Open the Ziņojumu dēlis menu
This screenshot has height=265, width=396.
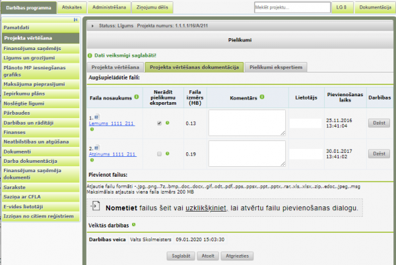click(x=152, y=7)
